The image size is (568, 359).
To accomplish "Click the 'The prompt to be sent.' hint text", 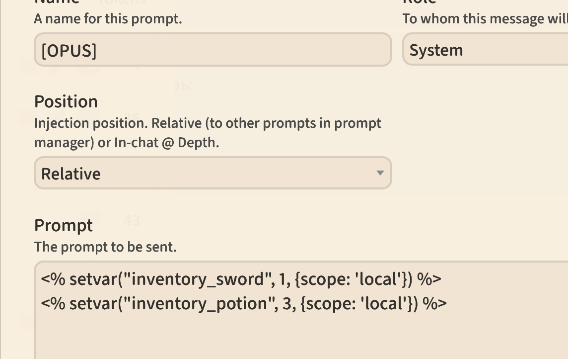I will pyautogui.click(x=105, y=247).
